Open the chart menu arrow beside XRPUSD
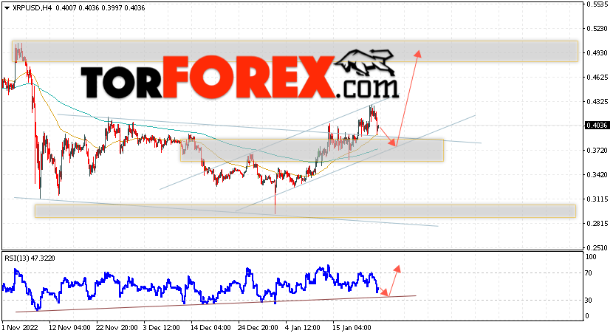 (7, 8)
